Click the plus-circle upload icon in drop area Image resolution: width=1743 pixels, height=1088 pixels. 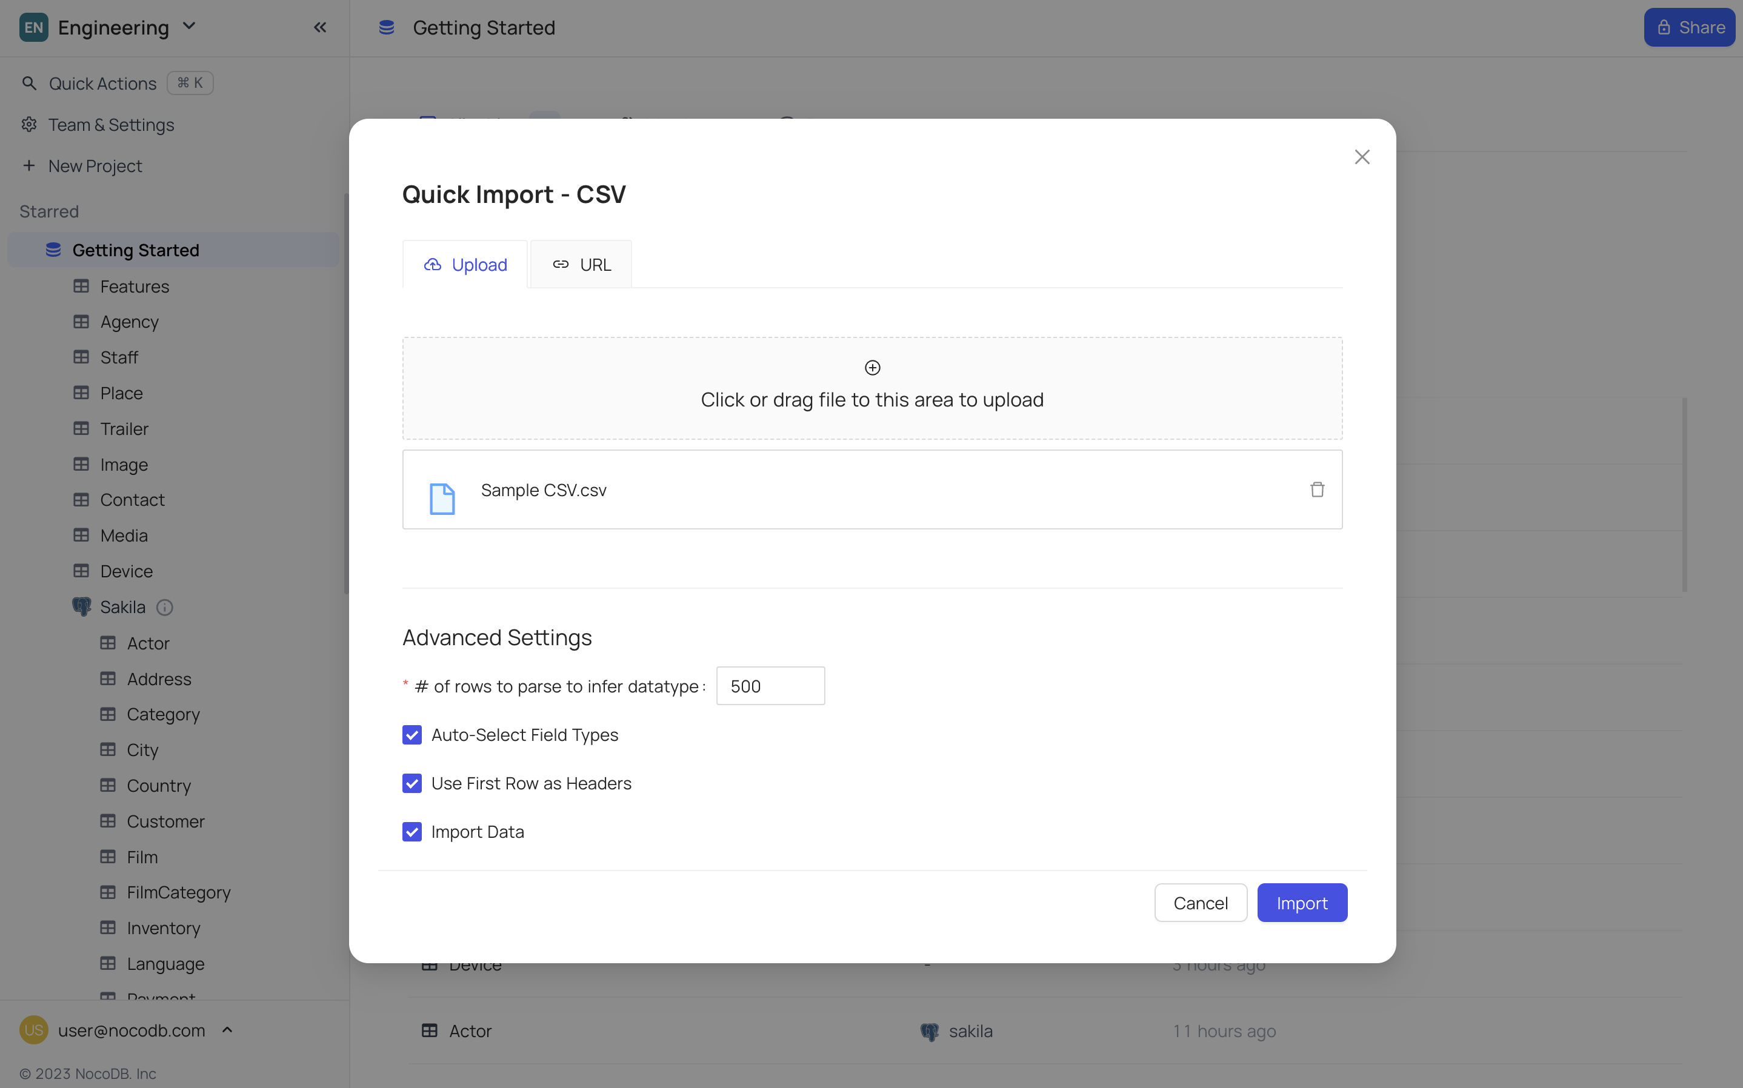click(872, 368)
